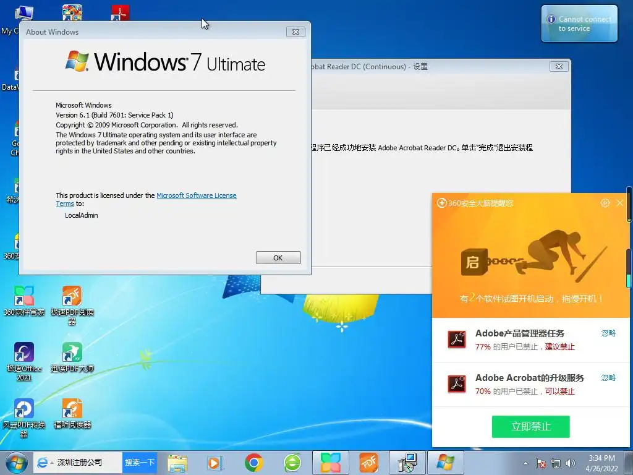Switch to About Windows taskbar button
Screen dimensions: 633x475
[445, 463]
